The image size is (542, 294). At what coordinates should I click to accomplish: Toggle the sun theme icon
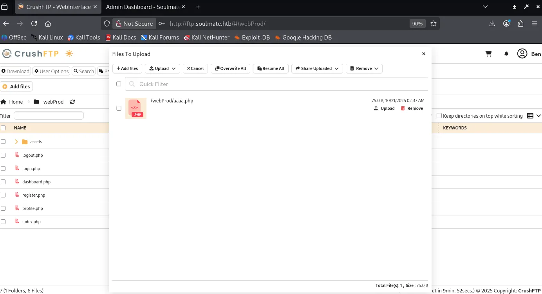[69, 54]
